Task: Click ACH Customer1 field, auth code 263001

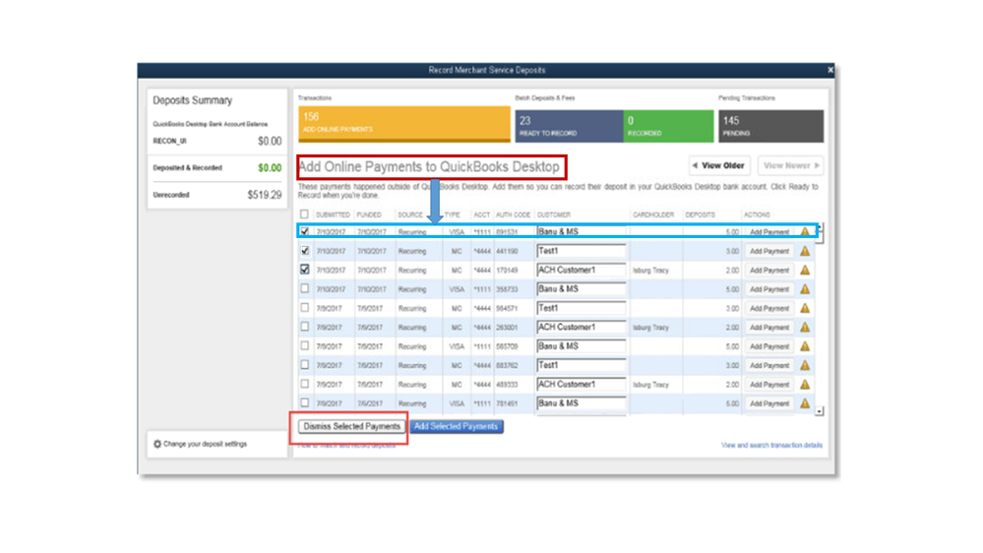Action: tap(582, 327)
